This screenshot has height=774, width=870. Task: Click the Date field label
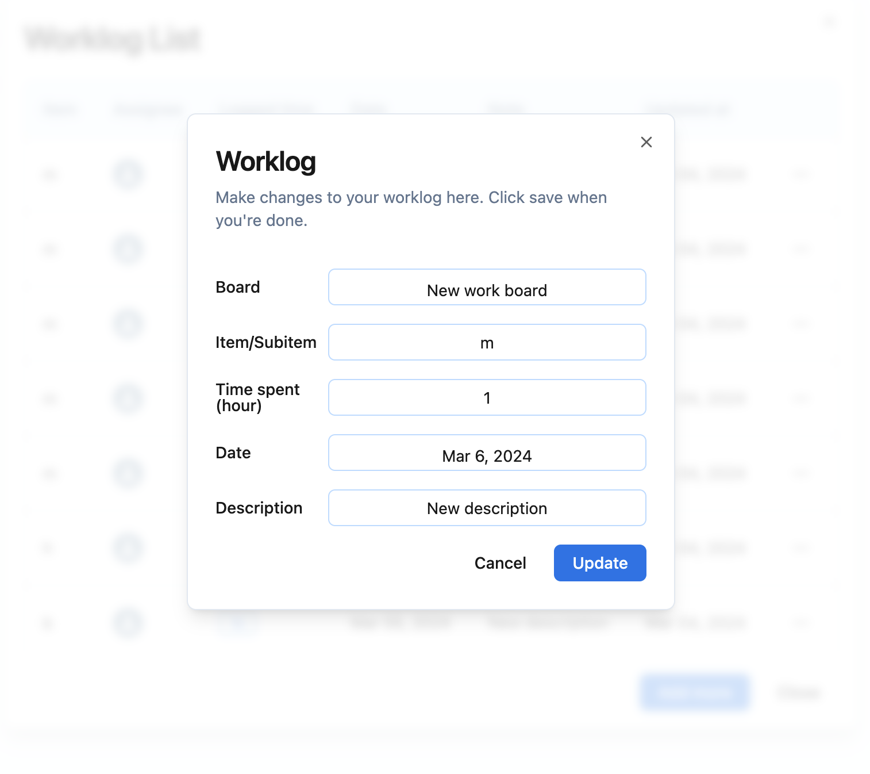[233, 453]
